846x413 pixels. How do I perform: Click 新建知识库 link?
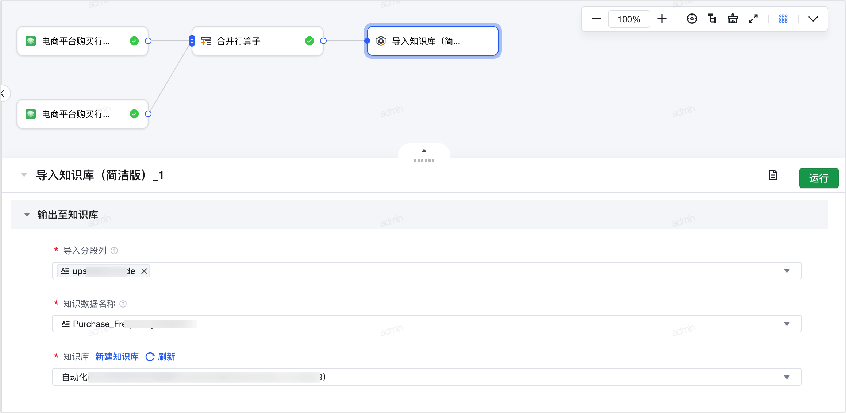[117, 357]
